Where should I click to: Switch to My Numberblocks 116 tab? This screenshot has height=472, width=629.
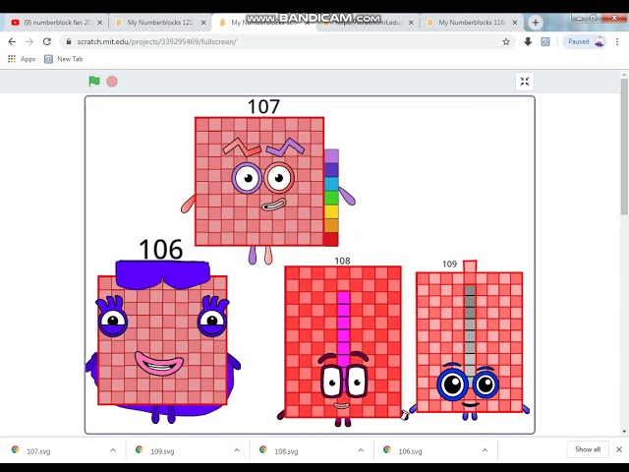coord(472,23)
